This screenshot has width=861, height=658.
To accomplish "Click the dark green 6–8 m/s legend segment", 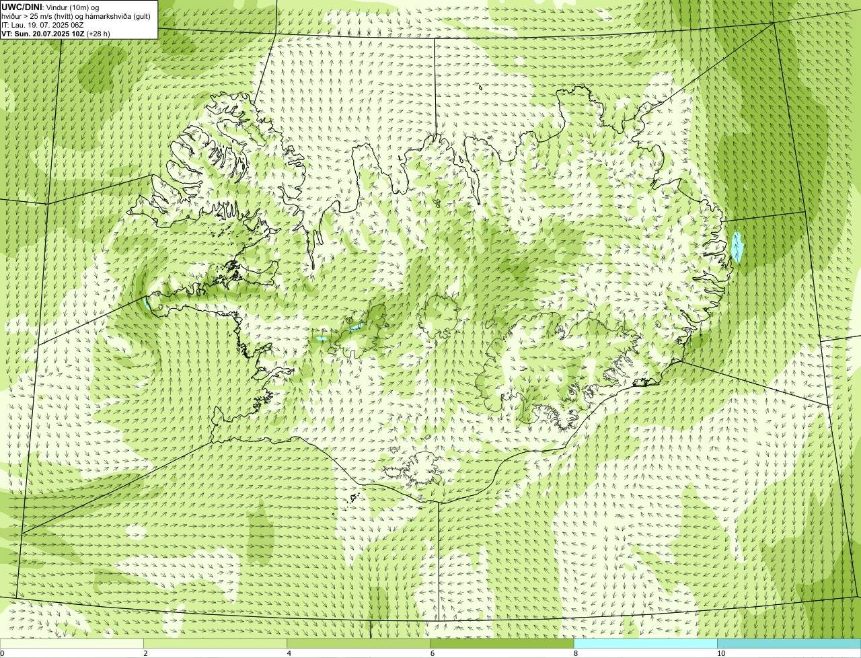I will coord(502,644).
